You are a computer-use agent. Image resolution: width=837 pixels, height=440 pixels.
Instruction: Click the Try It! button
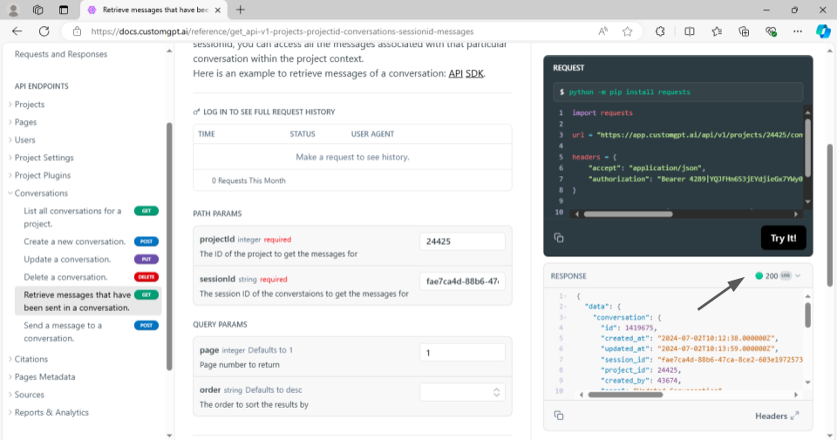pyautogui.click(x=783, y=239)
